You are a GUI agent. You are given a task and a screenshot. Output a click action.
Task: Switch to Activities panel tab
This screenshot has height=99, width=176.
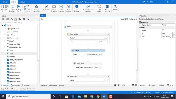pos(15,86)
